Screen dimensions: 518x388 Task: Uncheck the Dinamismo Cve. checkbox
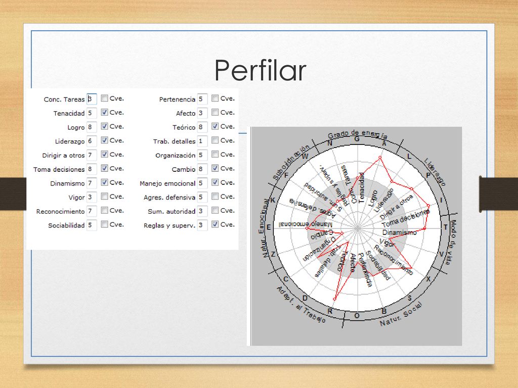(x=104, y=182)
